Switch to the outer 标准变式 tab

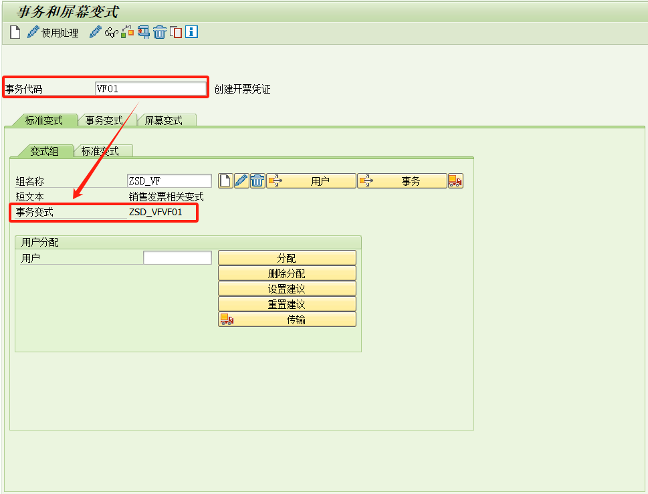[x=44, y=120]
